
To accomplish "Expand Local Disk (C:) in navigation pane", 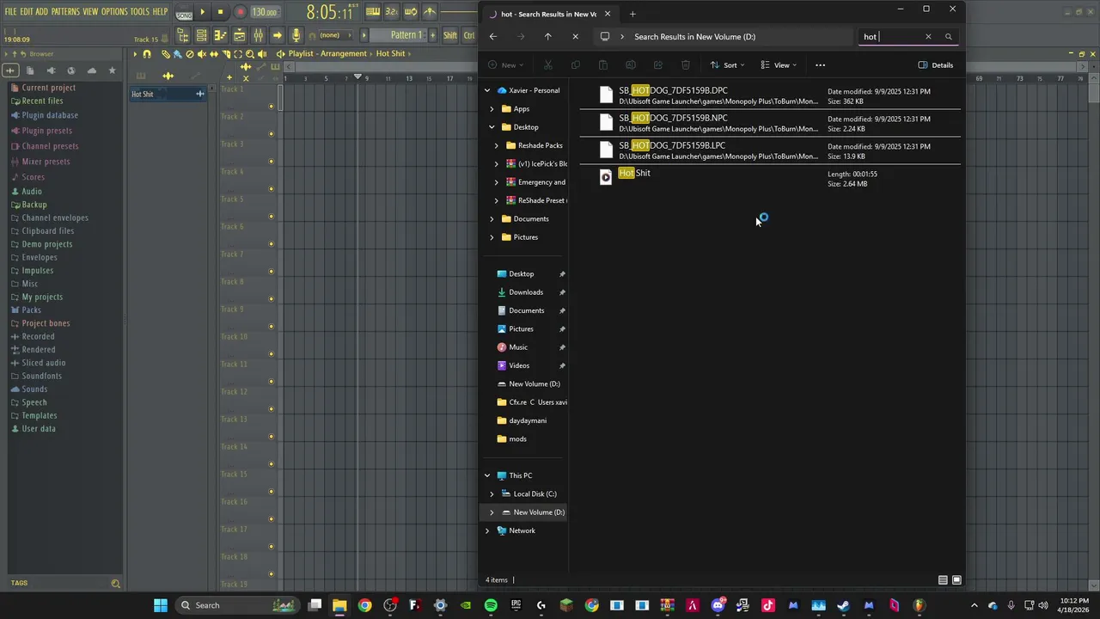I will (x=492, y=494).
